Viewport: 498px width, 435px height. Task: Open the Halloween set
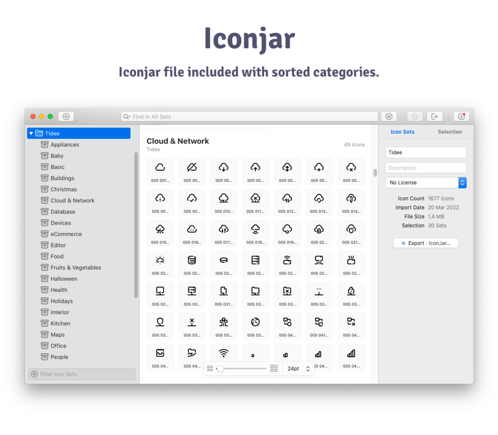pyautogui.click(x=64, y=279)
